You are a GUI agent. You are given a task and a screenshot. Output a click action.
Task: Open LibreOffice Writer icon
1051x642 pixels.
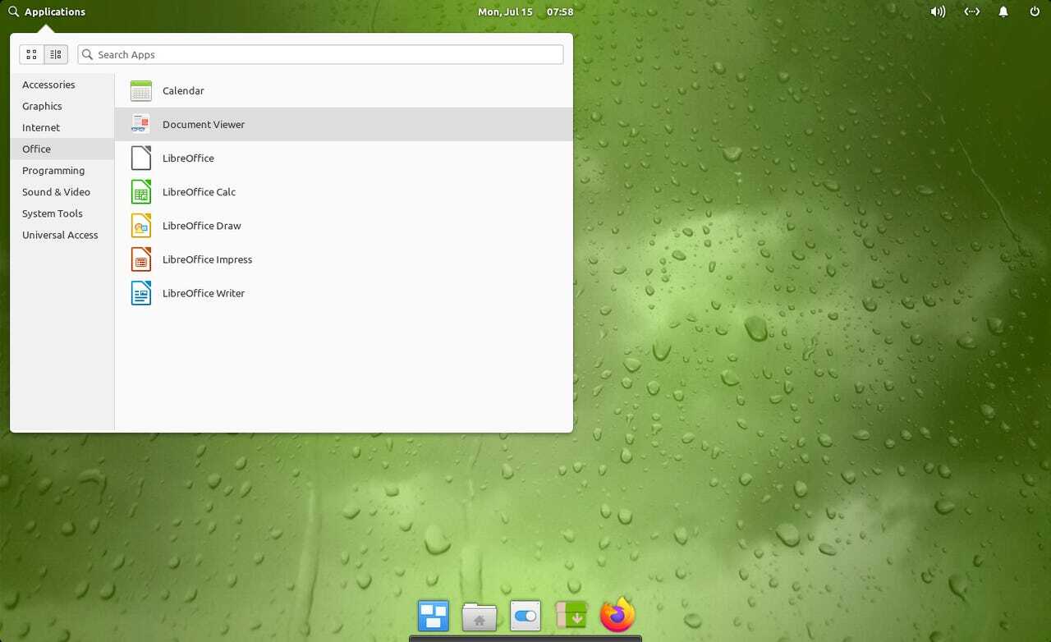[x=141, y=293]
